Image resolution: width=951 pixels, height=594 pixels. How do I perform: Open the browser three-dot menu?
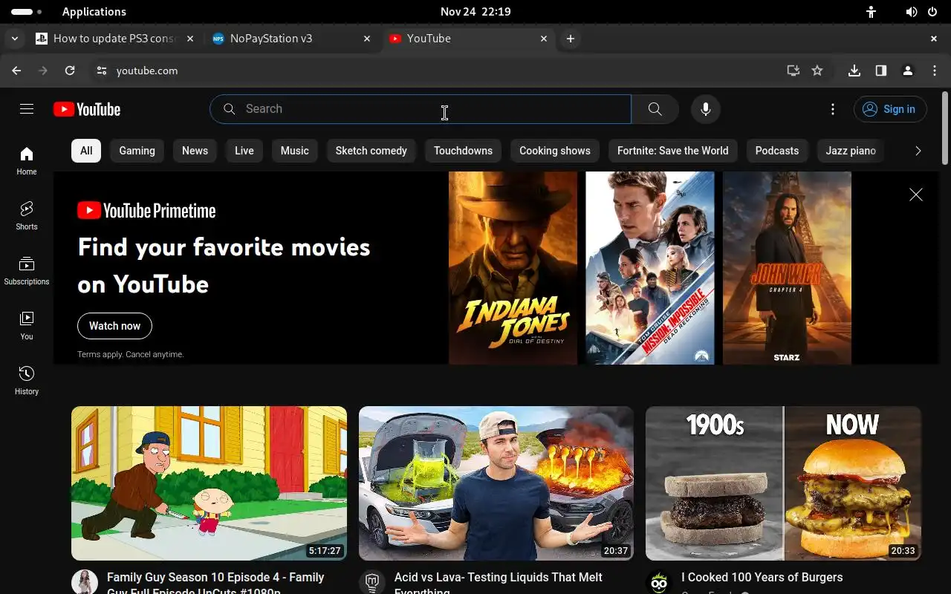tap(935, 71)
